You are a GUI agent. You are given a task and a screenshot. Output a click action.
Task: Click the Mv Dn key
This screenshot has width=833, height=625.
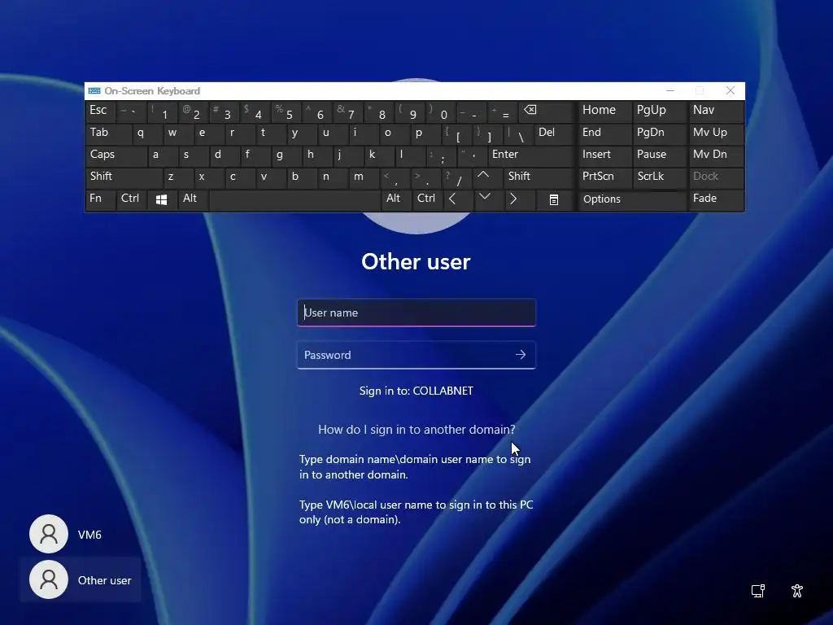716,155
